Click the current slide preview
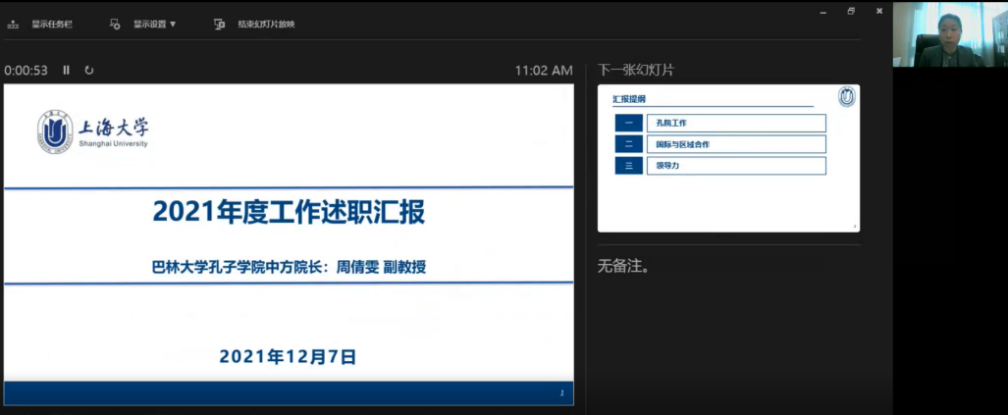Screen dimensions: 1008x415 coord(289,244)
